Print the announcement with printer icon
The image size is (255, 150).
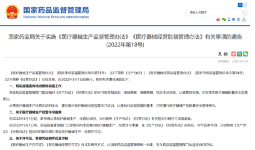point(225,54)
